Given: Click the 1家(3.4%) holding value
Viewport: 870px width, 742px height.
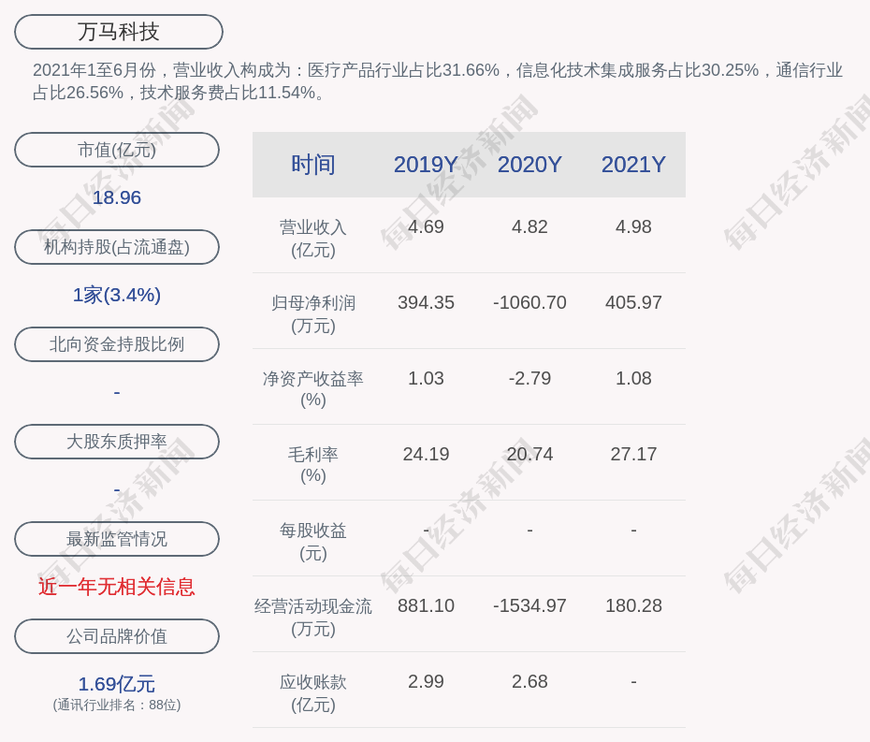Looking at the screenshot, I should (117, 295).
